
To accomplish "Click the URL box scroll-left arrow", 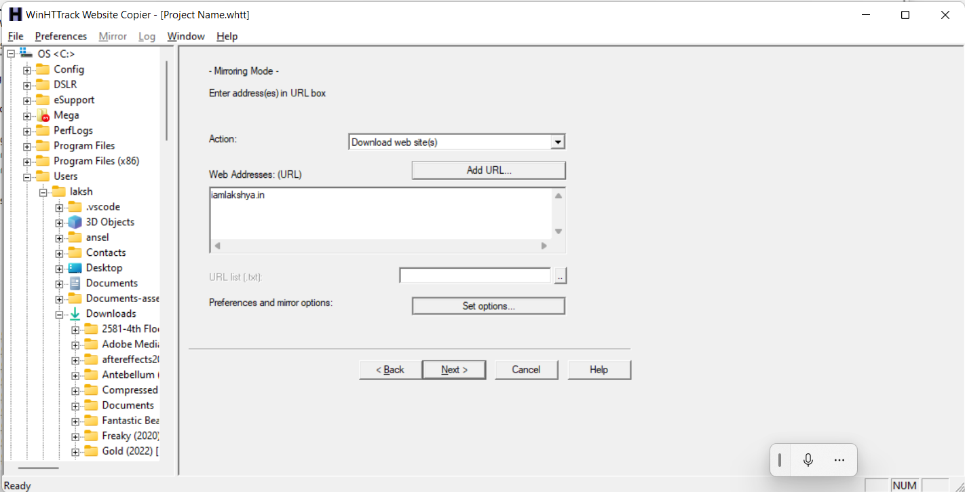I will tap(217, 246).
